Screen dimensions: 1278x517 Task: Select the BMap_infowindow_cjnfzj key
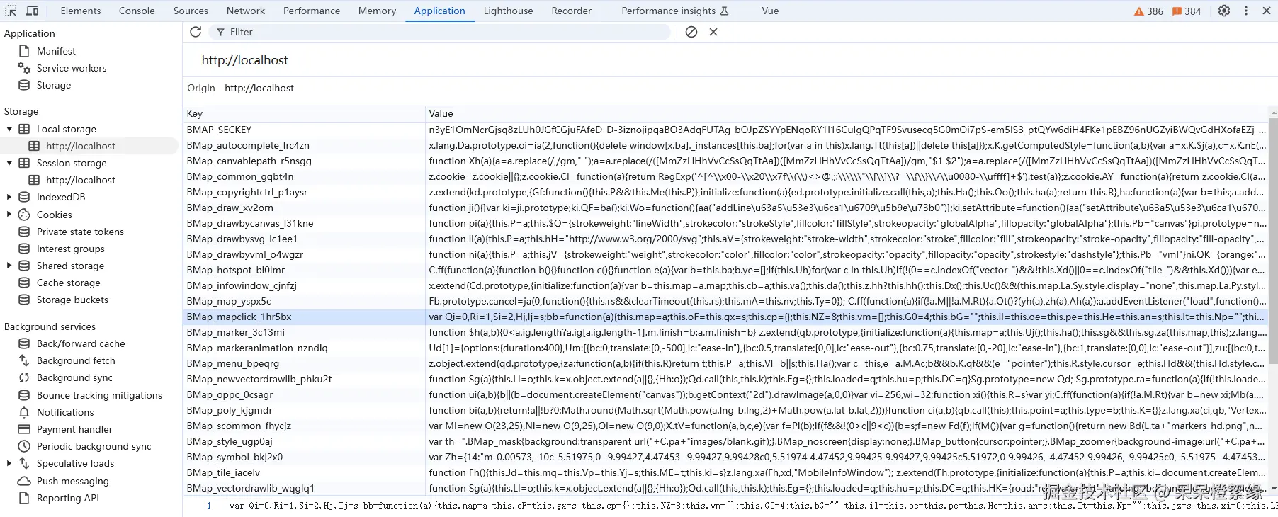242,285
